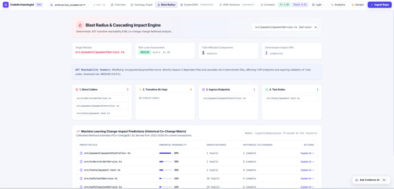The height and width of the screenshot is (189, 394).
Task: Click the 16% probability bar for authService.ts
Action: [166, 178]
